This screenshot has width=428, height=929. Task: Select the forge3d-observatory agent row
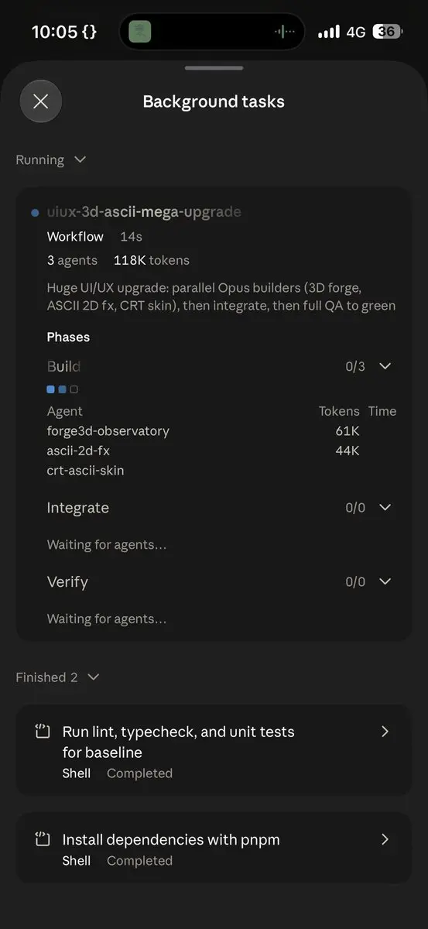click(x=221, y=431)
